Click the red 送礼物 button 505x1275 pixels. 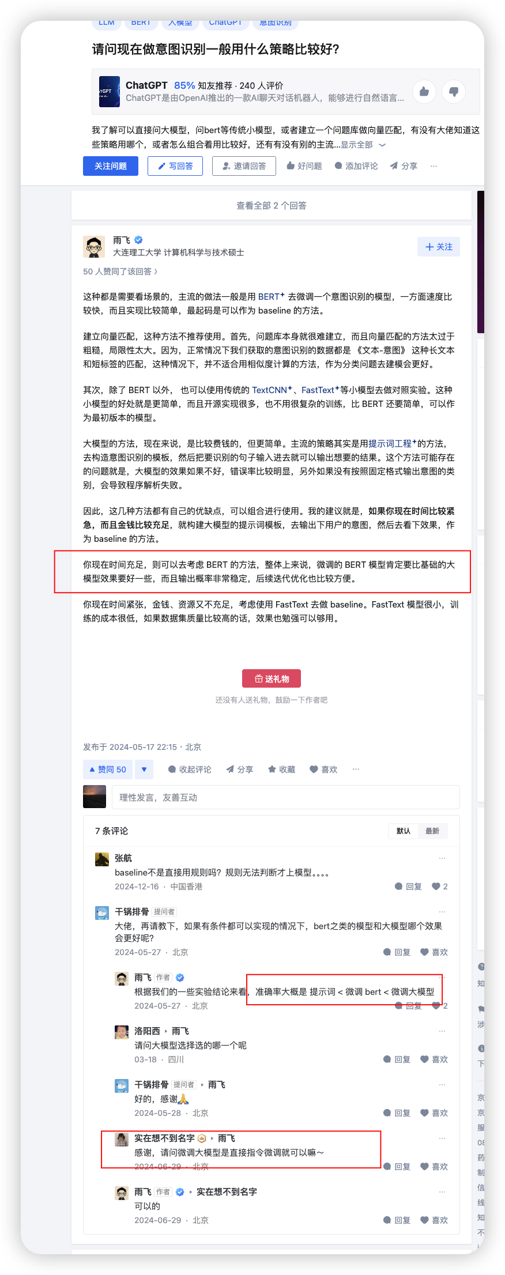coord(272,678)
